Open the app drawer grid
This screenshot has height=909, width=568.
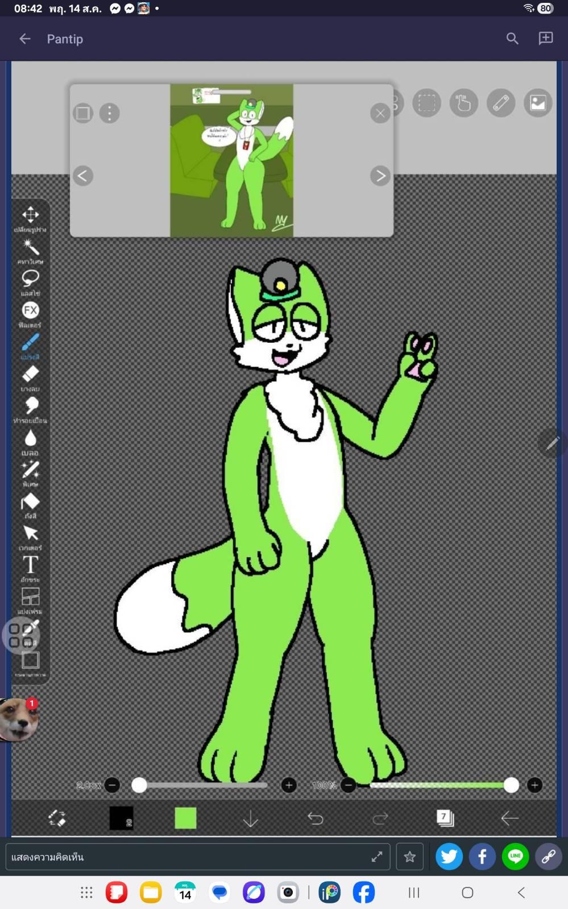pos(86,893)
